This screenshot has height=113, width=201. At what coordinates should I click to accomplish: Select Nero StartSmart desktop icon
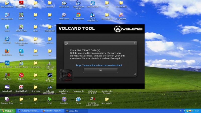point(21,88)
